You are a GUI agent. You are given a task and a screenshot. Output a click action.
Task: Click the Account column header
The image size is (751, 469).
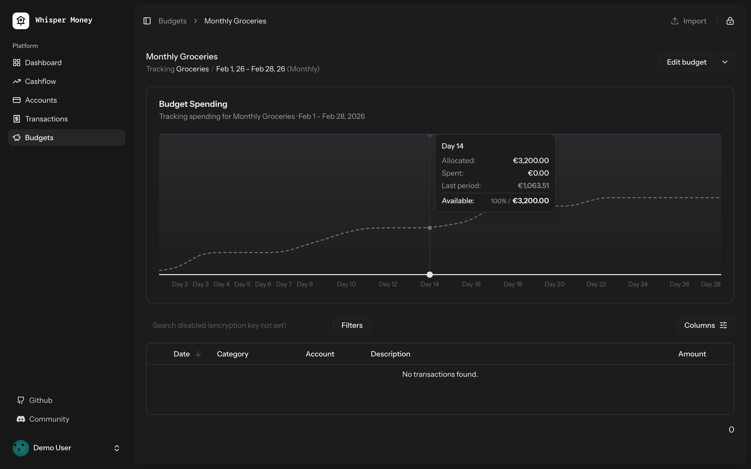pos(320,354)
